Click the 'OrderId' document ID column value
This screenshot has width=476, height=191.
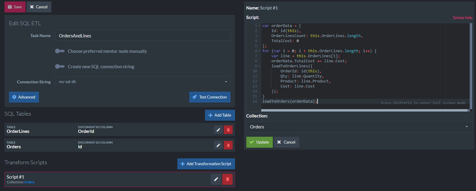click(86, 131)
